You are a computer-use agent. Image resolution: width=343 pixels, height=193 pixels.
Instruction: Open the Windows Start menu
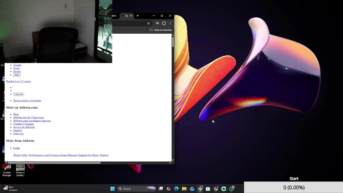click(113, 189)
